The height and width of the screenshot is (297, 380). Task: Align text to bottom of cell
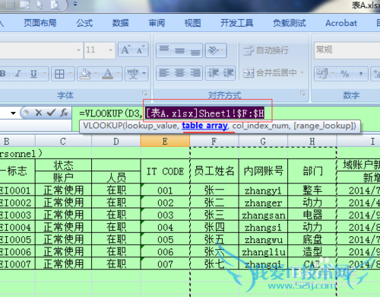195,50
